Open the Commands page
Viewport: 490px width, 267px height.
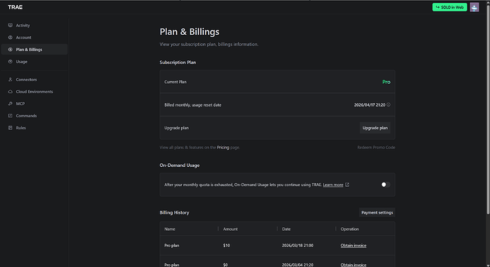(x=34, y=116)
